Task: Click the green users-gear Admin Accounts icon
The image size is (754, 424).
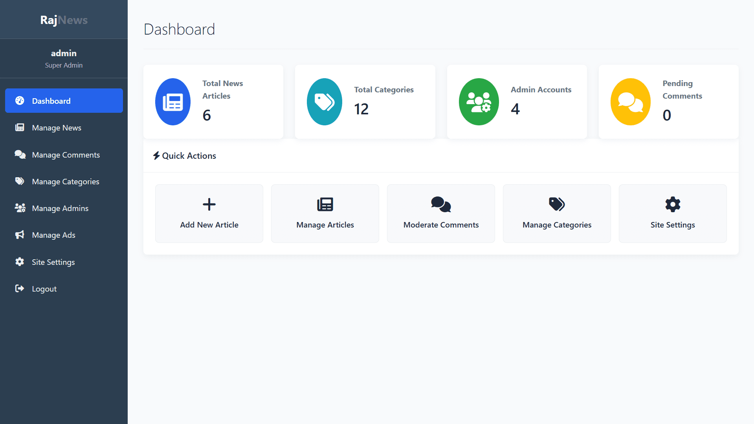Action: [479, 102]
